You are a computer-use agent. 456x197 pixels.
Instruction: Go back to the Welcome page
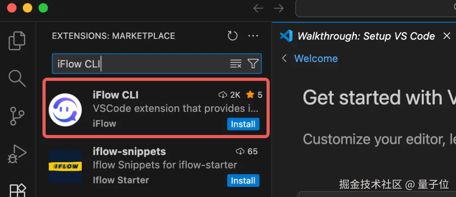(x=316, y=58)
